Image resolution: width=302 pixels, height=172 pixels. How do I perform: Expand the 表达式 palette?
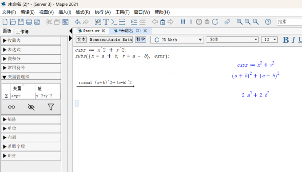[31, 50]
